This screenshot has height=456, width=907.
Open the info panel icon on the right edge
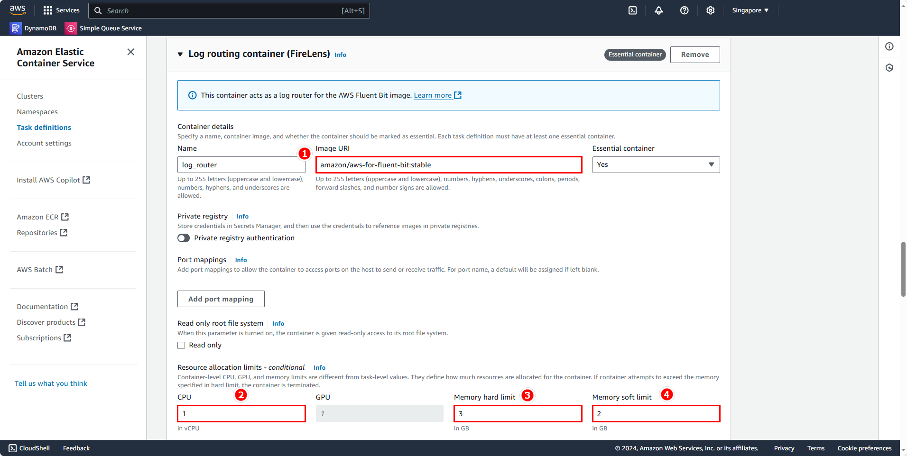889,46
